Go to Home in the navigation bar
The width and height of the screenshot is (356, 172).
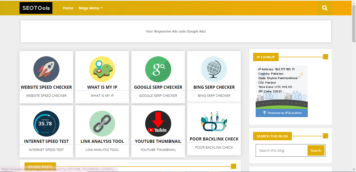(x=68, y=8)
